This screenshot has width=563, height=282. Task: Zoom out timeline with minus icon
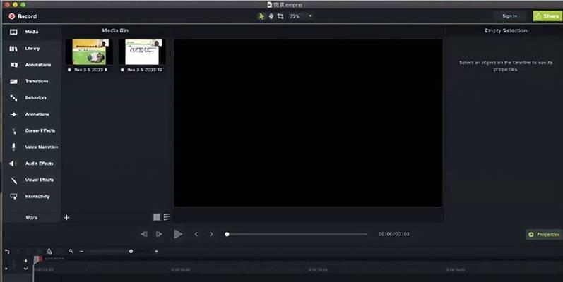tap(81, 252)
